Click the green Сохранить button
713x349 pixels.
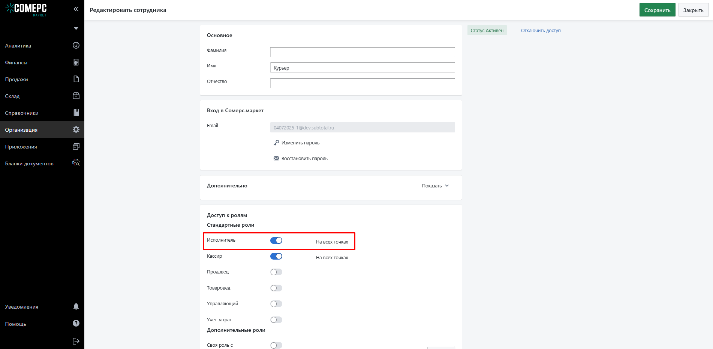(657, 10)
